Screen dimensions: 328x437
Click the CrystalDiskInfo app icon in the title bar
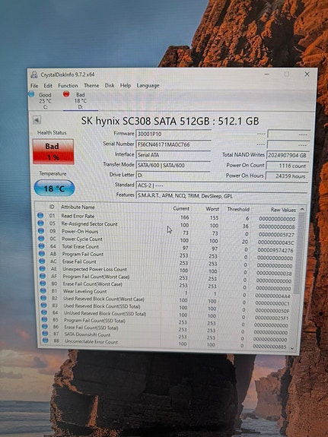point(34,74)
